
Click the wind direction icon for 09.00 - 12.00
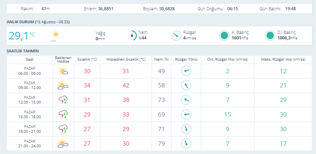(x=186, y=85)
